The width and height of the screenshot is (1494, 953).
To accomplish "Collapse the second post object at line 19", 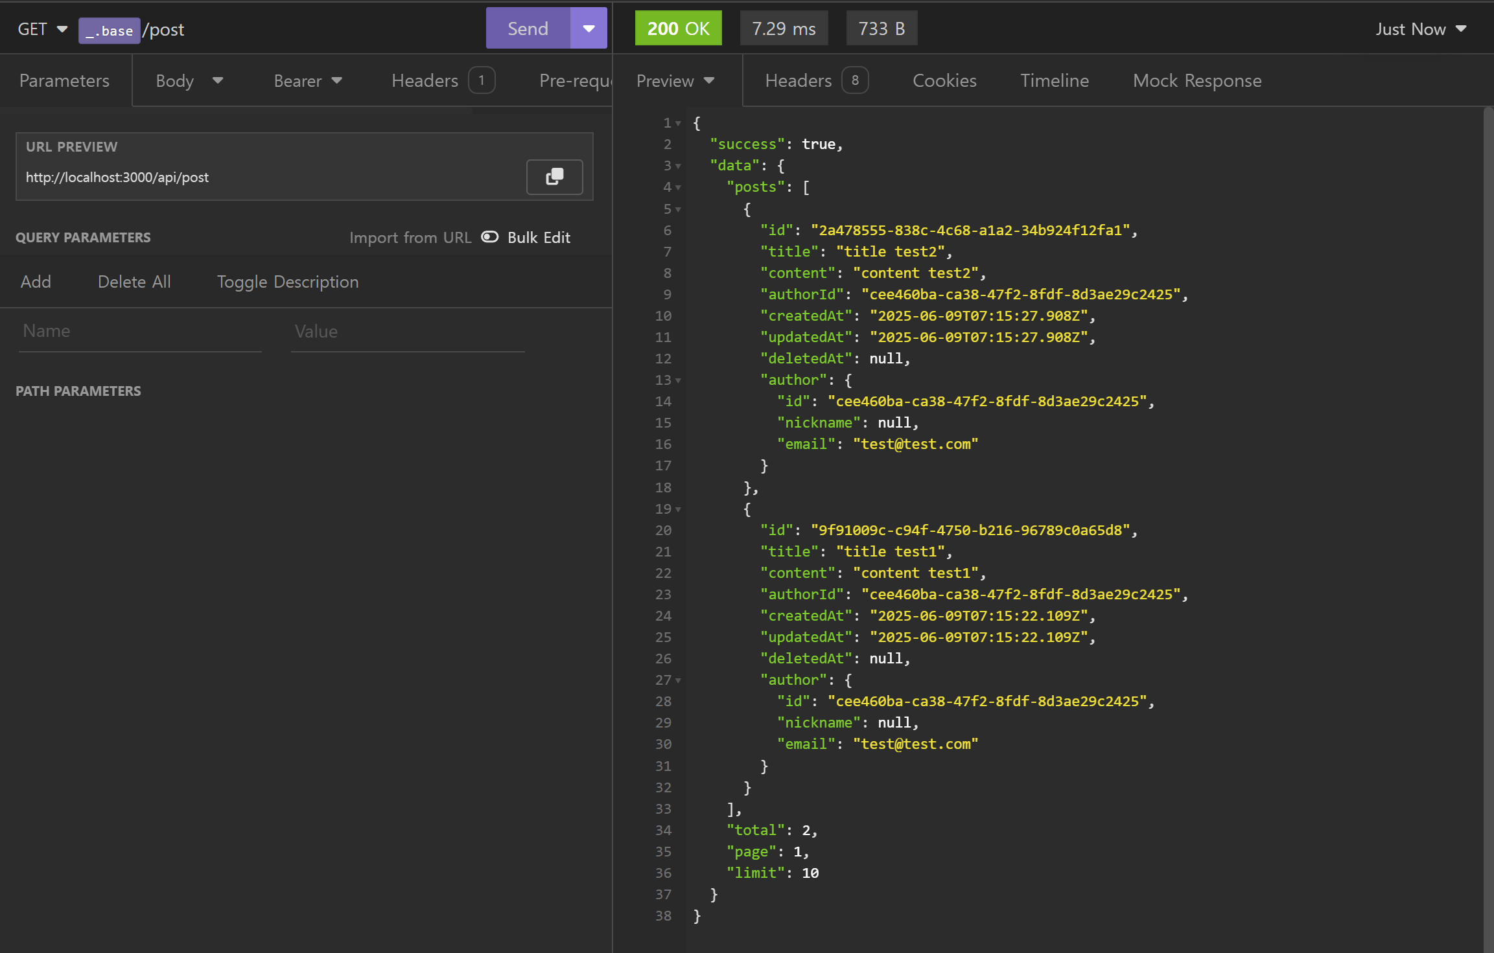I will (678, 509).
